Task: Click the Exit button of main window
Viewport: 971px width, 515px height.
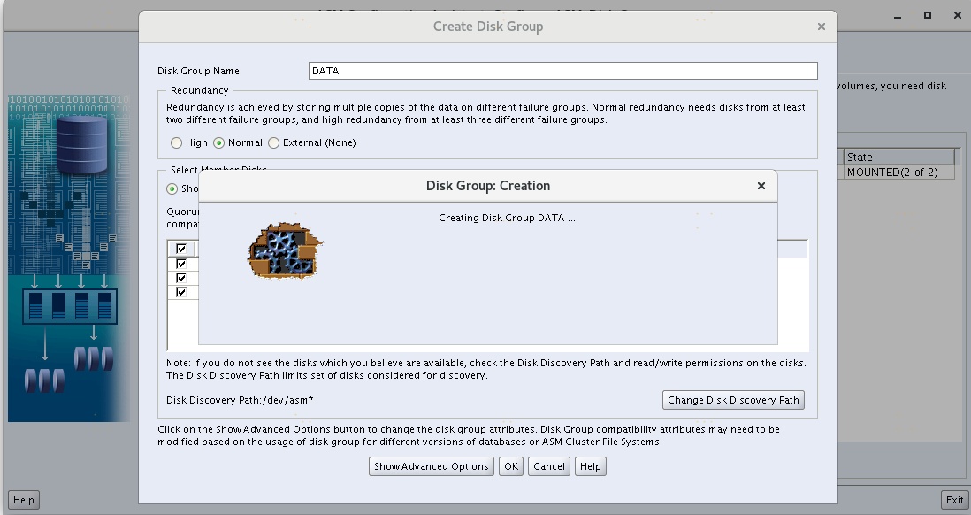Action: [x=954, y=500]
